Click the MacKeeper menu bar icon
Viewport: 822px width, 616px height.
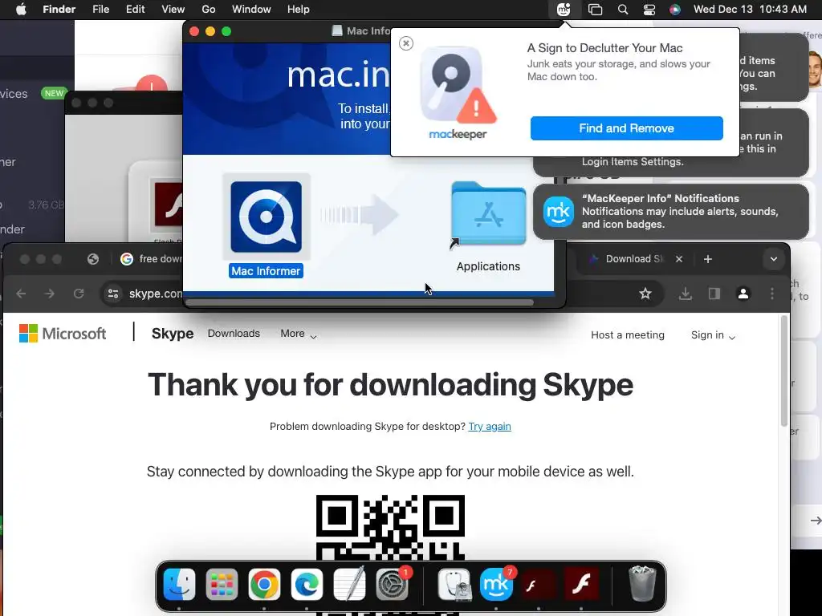pyautogui.click(x=564, y=10)
